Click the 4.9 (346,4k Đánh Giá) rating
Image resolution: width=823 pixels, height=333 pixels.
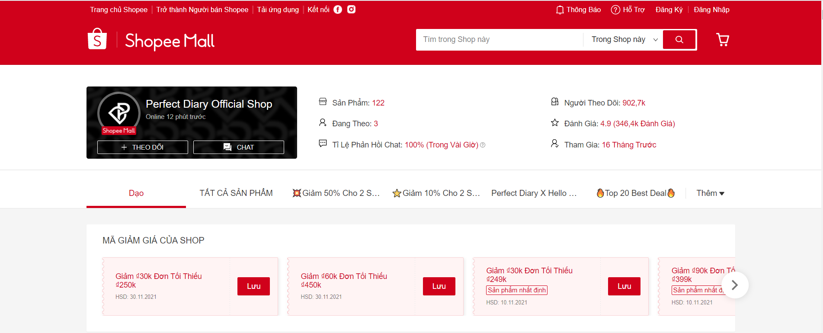637,124
